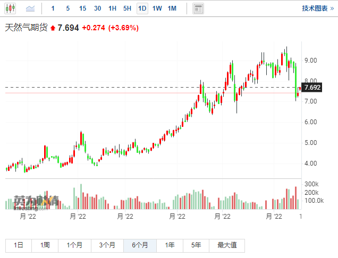Viewport: 338px width, 258px height.
Task: Select the 1D daily interval
Action: point(142,8)
